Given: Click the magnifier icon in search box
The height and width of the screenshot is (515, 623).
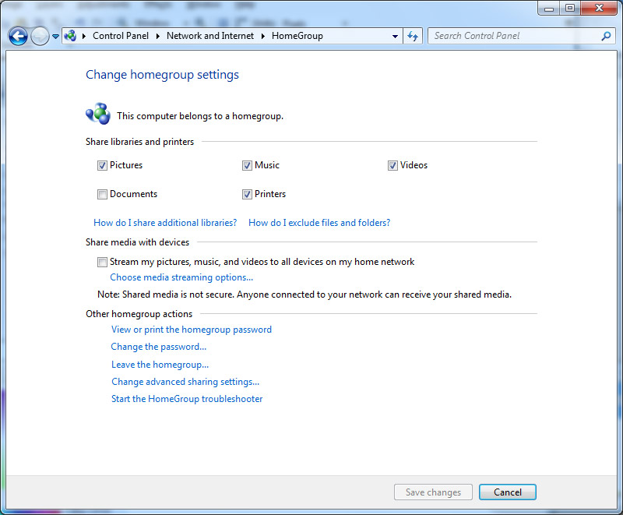Looking at the screenshot, I should click(606, 36).
